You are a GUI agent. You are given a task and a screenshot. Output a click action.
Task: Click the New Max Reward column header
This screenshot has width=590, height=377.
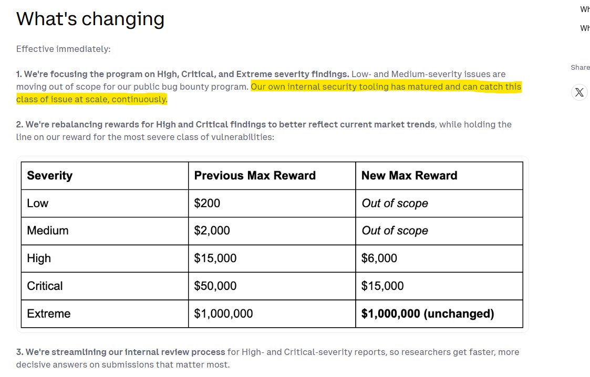pos(439,176)
